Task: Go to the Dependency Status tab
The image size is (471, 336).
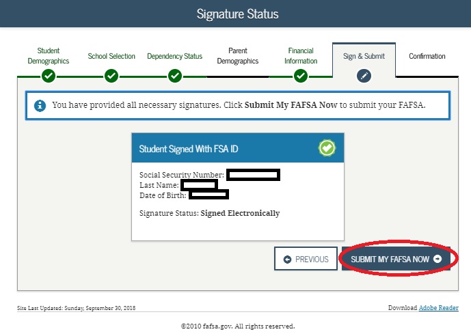Action: tap(174, 56)
